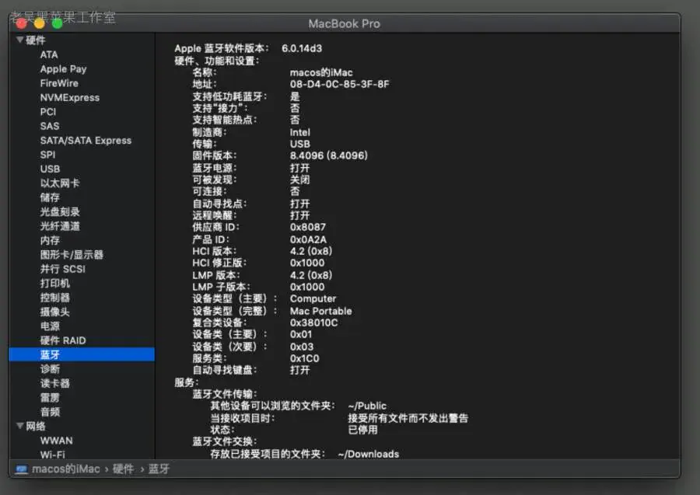Select Apple Pay in the sidebar

pyautogui.click(x=63, y=68)
